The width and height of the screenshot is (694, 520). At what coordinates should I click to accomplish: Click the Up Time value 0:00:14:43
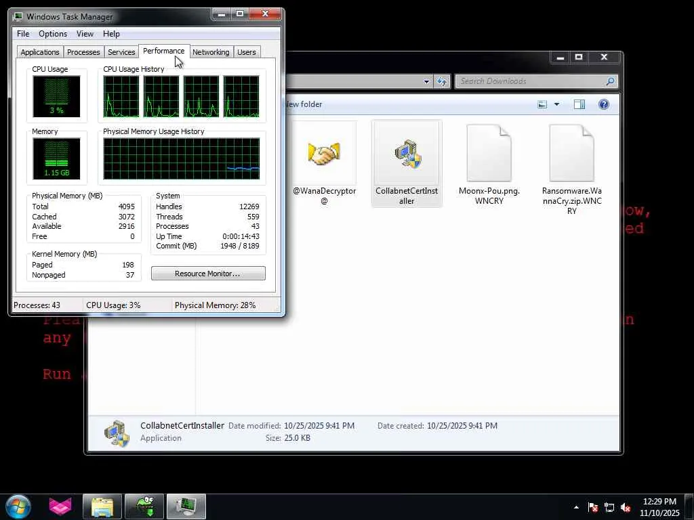[241, 236]
